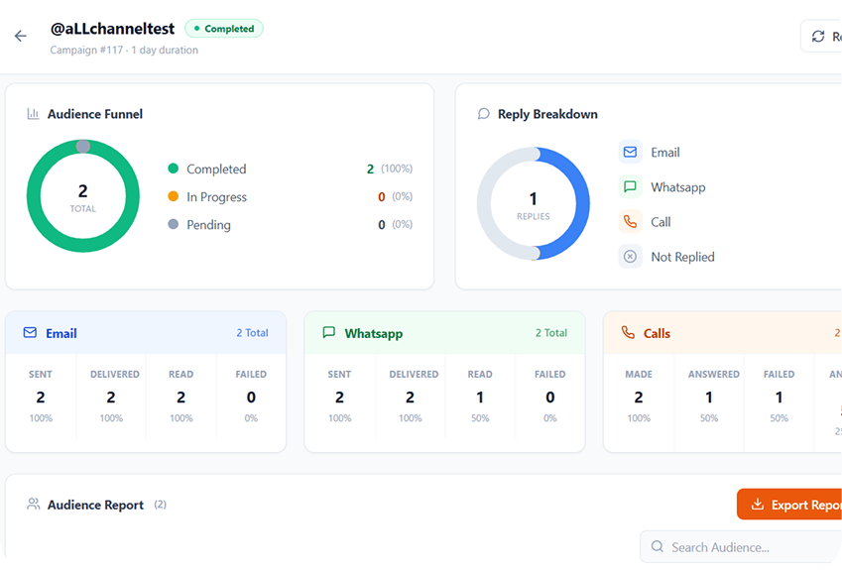
Task: Click the Email DELIVERED stat
Action: click(x=111, y=397)
